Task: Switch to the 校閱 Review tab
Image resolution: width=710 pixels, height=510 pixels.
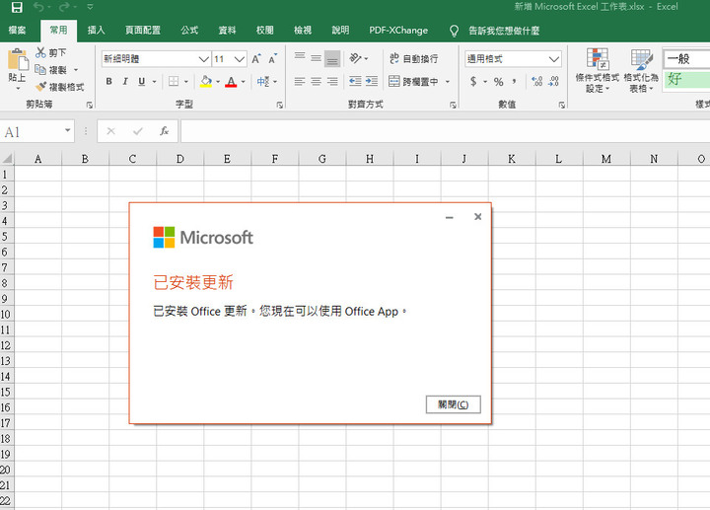Action: [265, 31]
